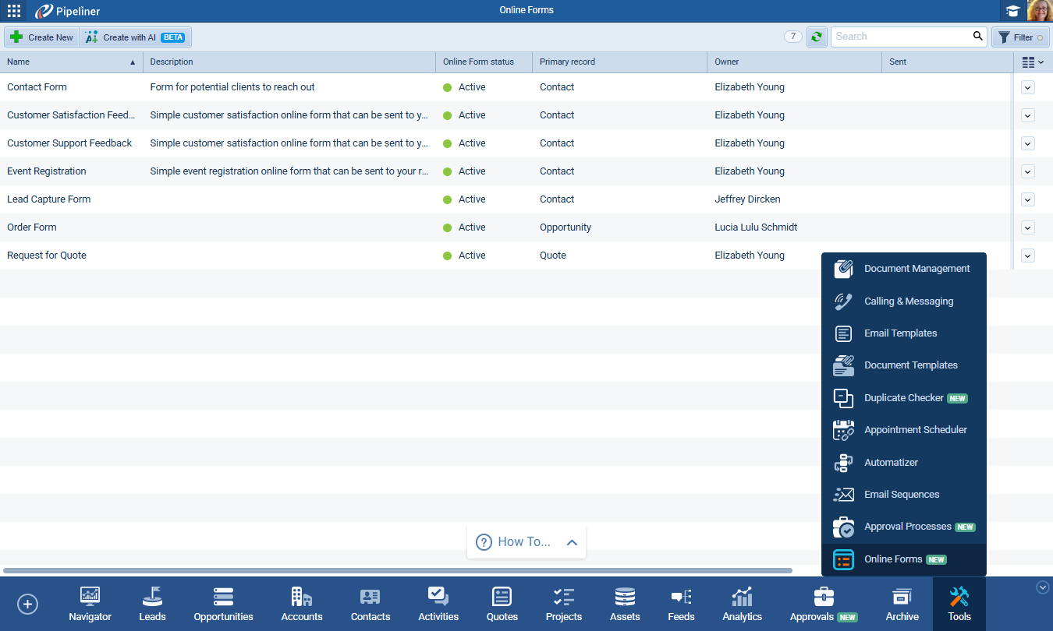
Task: Open Projects section
Action: click(564, 605)
